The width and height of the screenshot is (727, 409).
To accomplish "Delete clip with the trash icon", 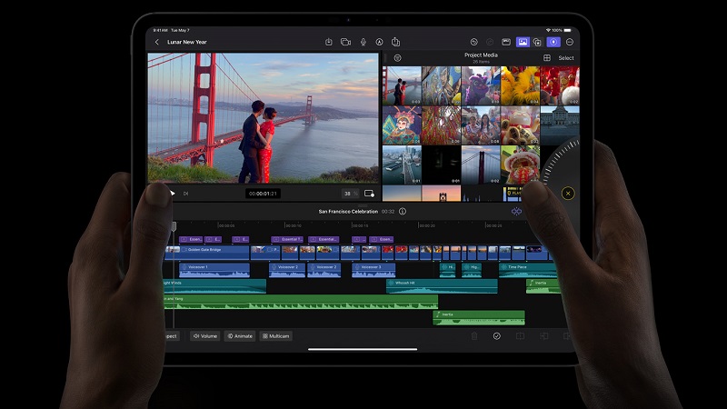I will [473, 336].
